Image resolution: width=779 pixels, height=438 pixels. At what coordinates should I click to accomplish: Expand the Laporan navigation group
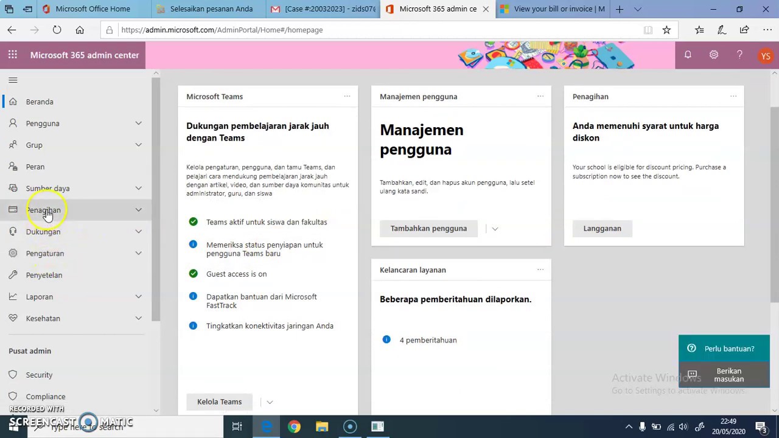(139, 296)
